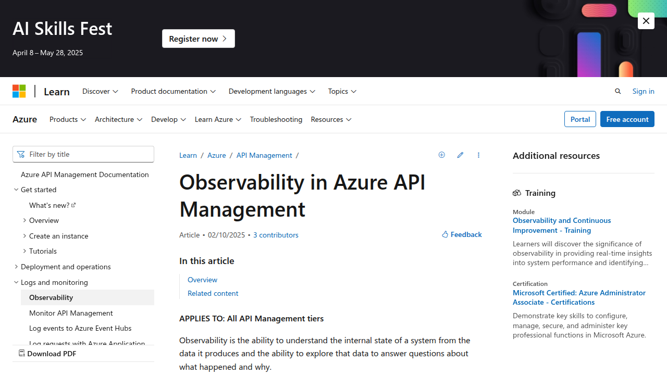Click the filter icon in the search box

(x=21, y=154)
